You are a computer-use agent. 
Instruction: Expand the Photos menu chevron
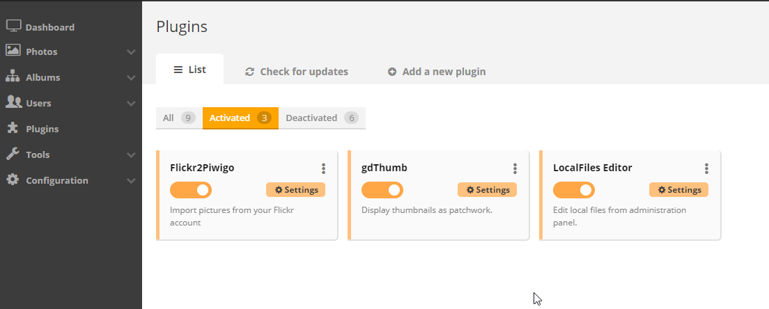click(x=131, y=52)
